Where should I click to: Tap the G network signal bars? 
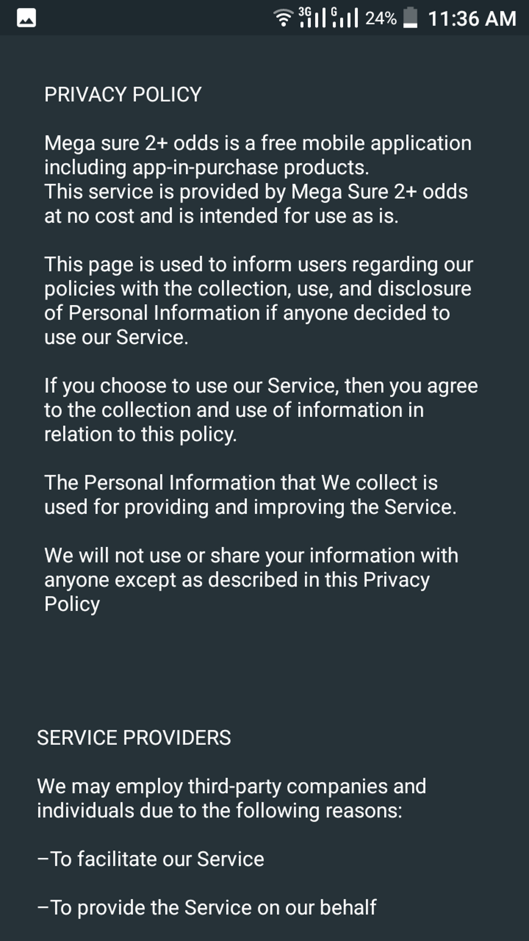(x=344, y=18)
